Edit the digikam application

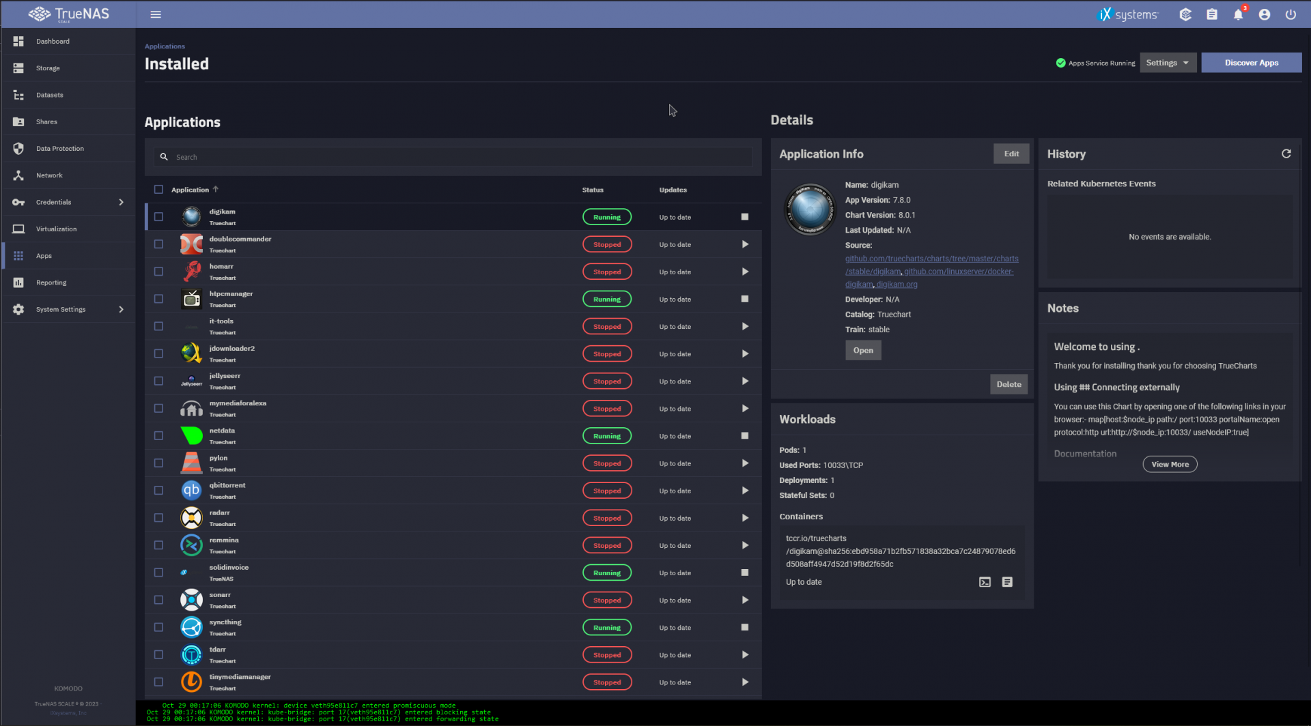(x=1011, y=154)
